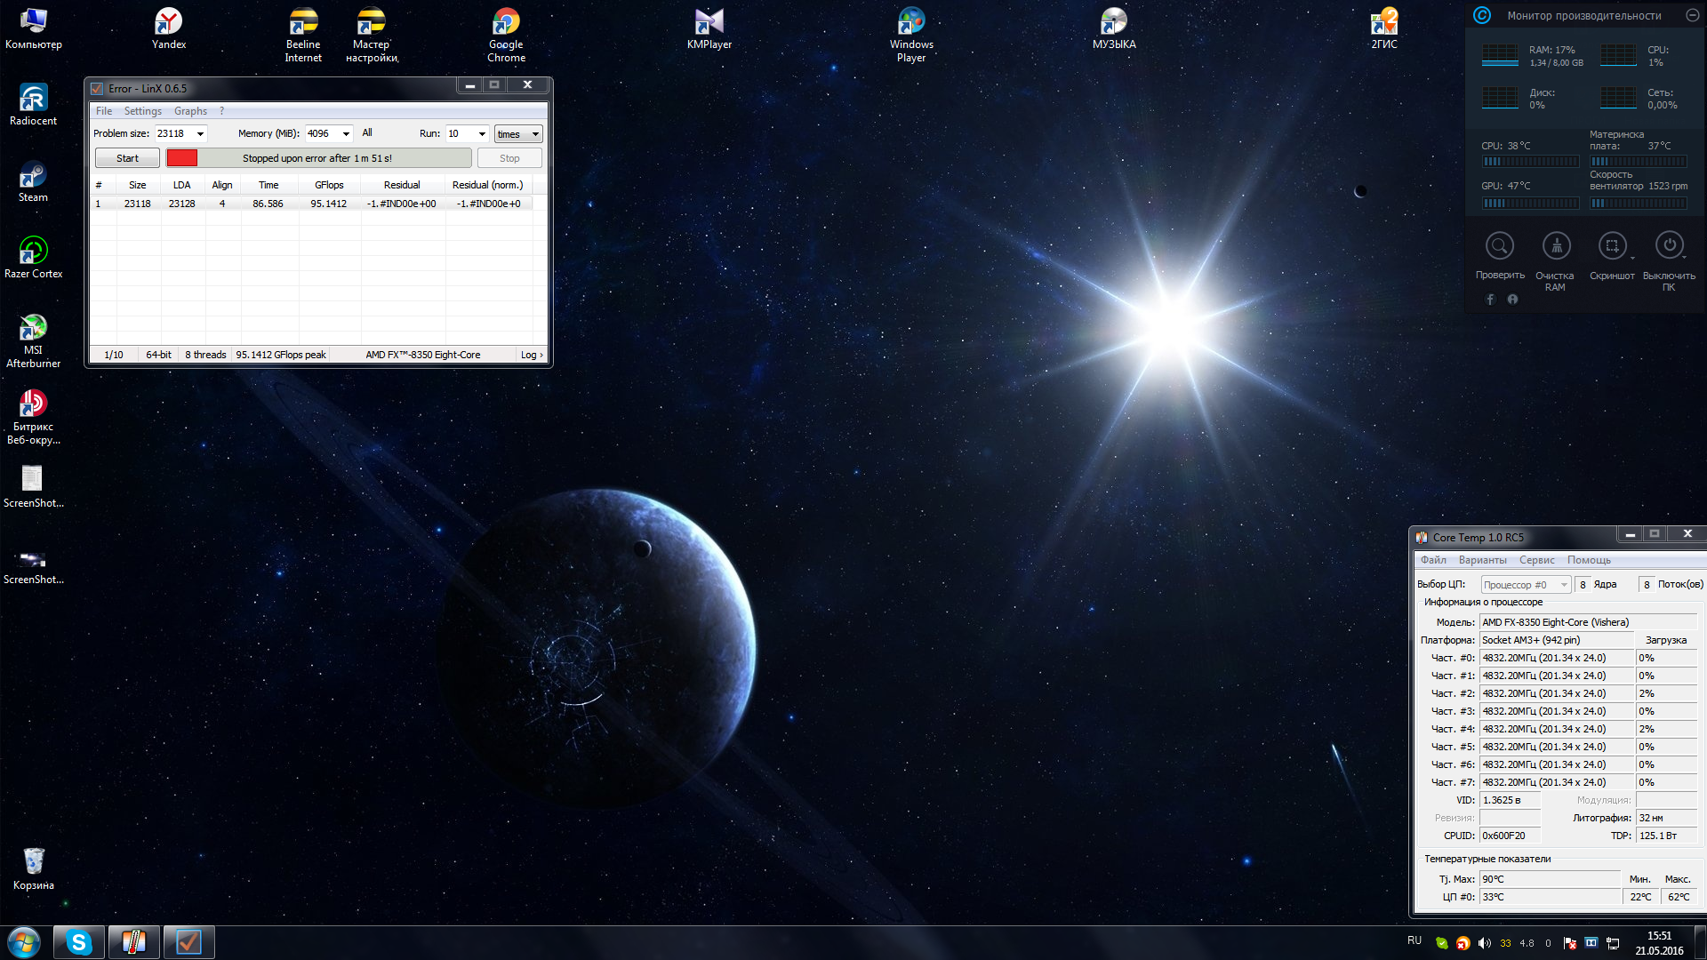The image size is (1707, 960).
Task: Click the Skype icon in the taskbar
Action: point(79,942)
